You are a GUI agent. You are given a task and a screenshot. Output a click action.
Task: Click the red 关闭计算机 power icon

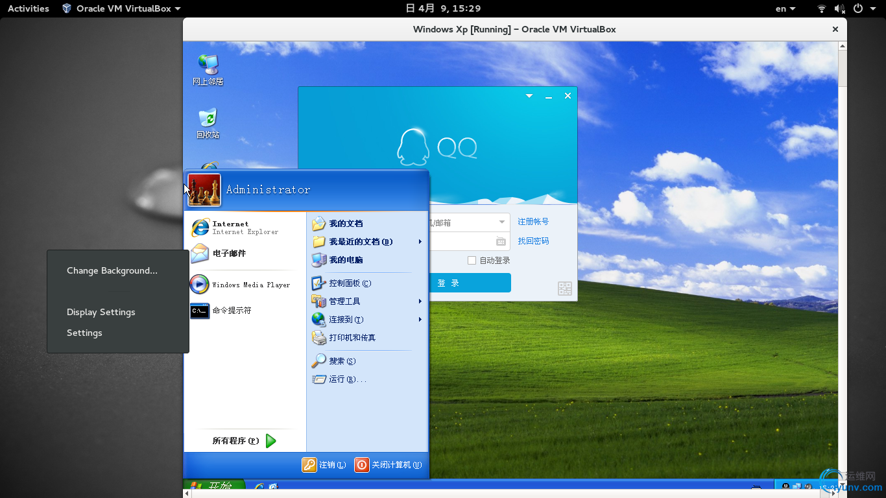tap(361, 465)
